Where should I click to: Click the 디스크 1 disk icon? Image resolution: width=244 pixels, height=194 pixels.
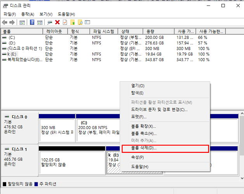pyautogui.click(x=7, y=149)
